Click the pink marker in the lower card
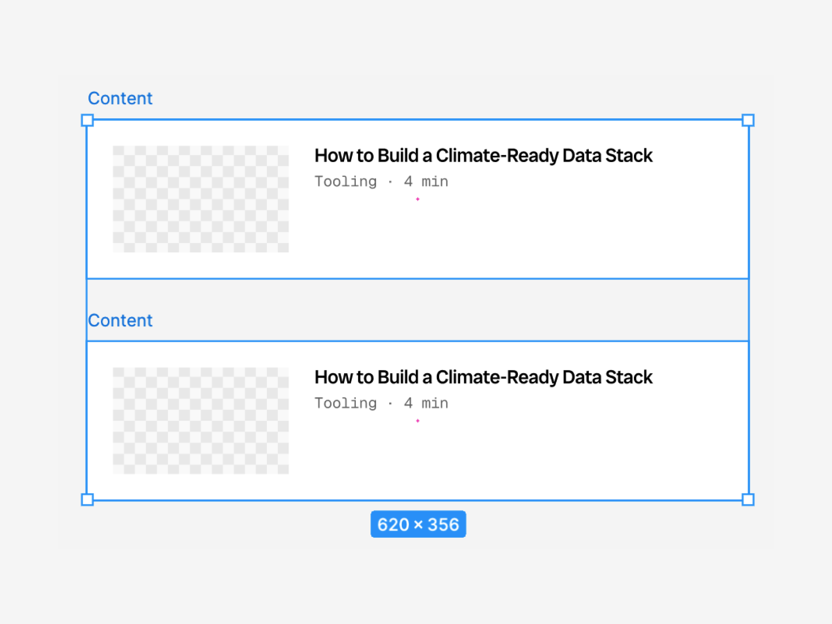The width and height of the screenshot is (832, 624). 418,421
